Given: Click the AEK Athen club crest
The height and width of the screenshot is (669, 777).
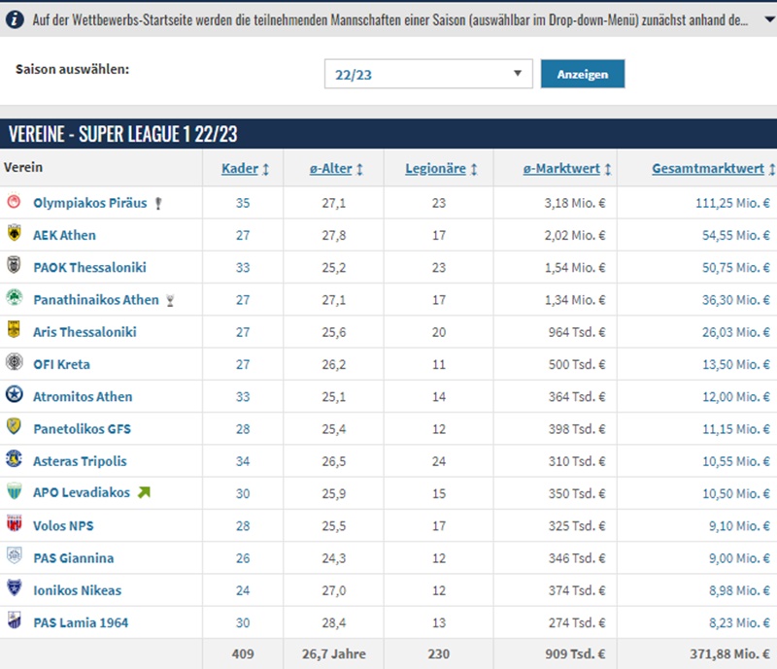Looking at the screenshot, I should pos(14,233).
